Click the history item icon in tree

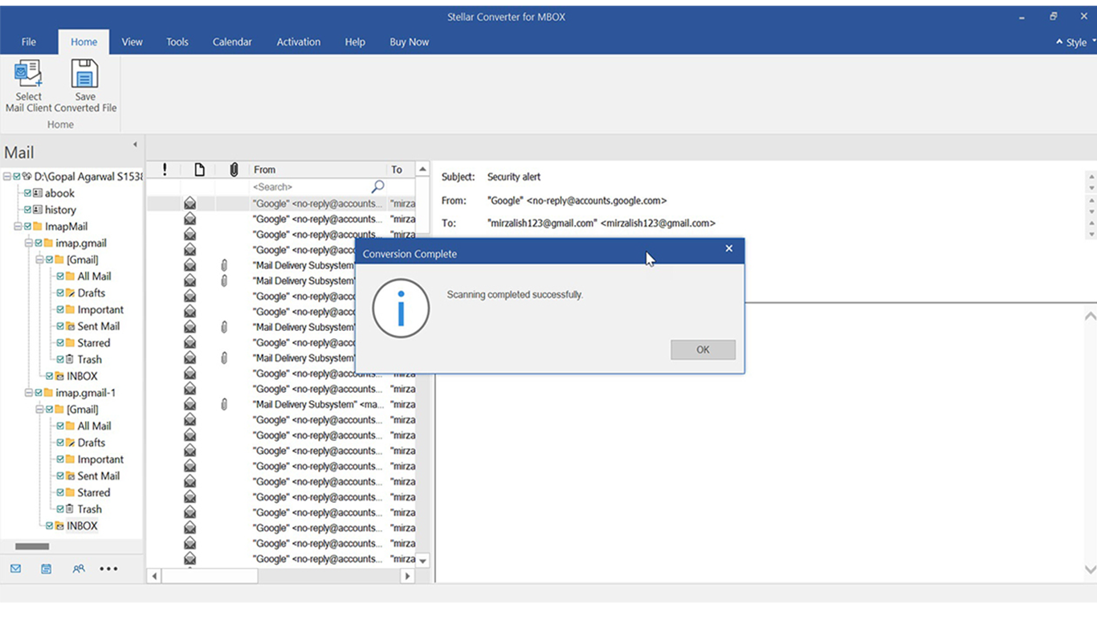[x=38, y=210]
